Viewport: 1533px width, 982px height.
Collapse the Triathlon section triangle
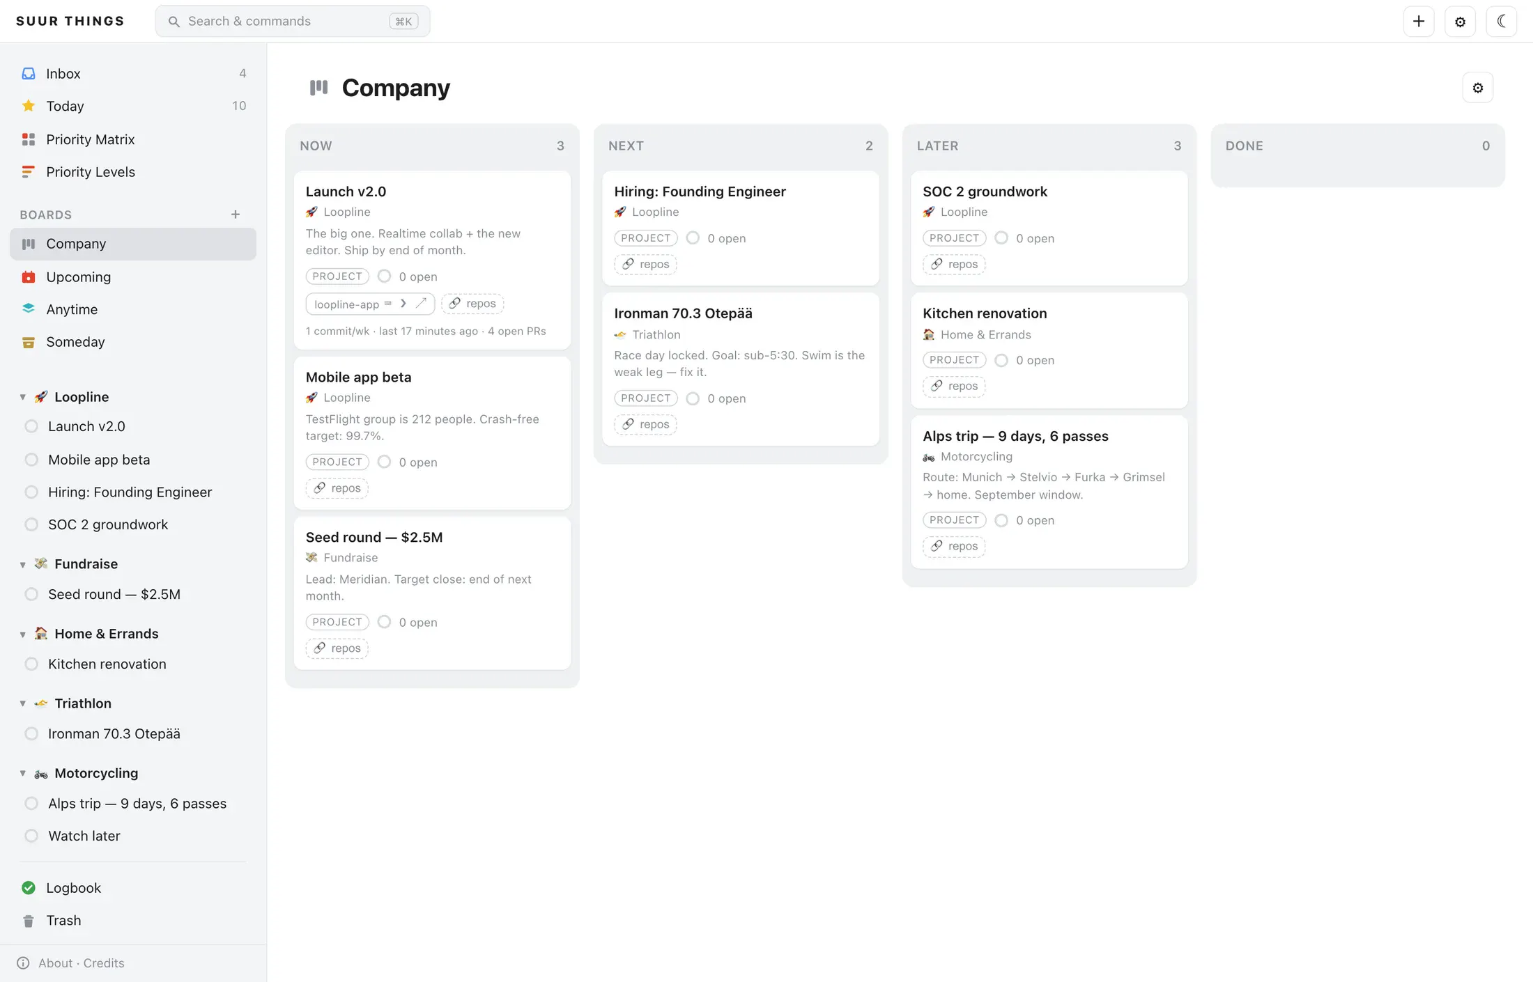(22, 703)
